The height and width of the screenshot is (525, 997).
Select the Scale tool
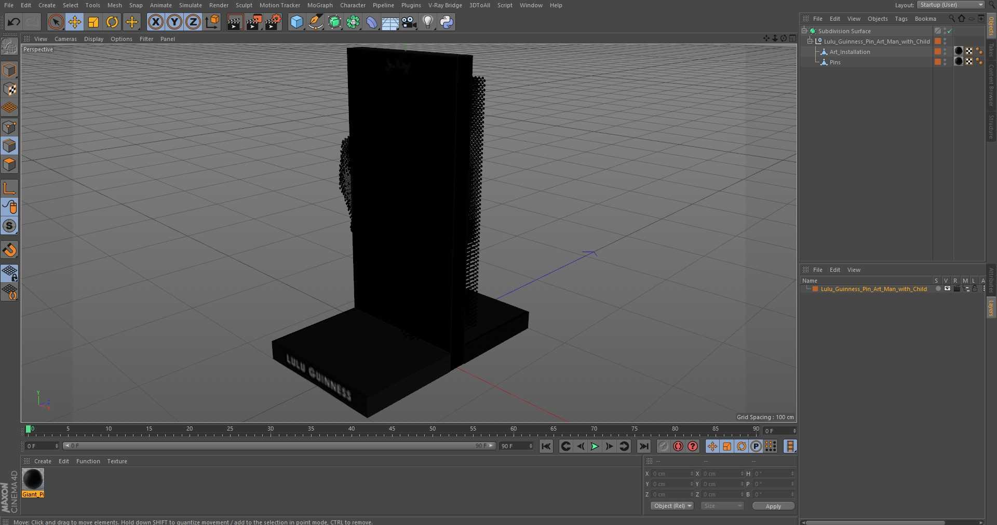[93, 22]
